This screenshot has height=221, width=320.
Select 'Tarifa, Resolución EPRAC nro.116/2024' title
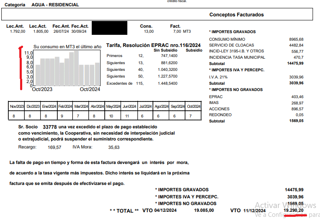pyautogui.click(x=153, y=45)
